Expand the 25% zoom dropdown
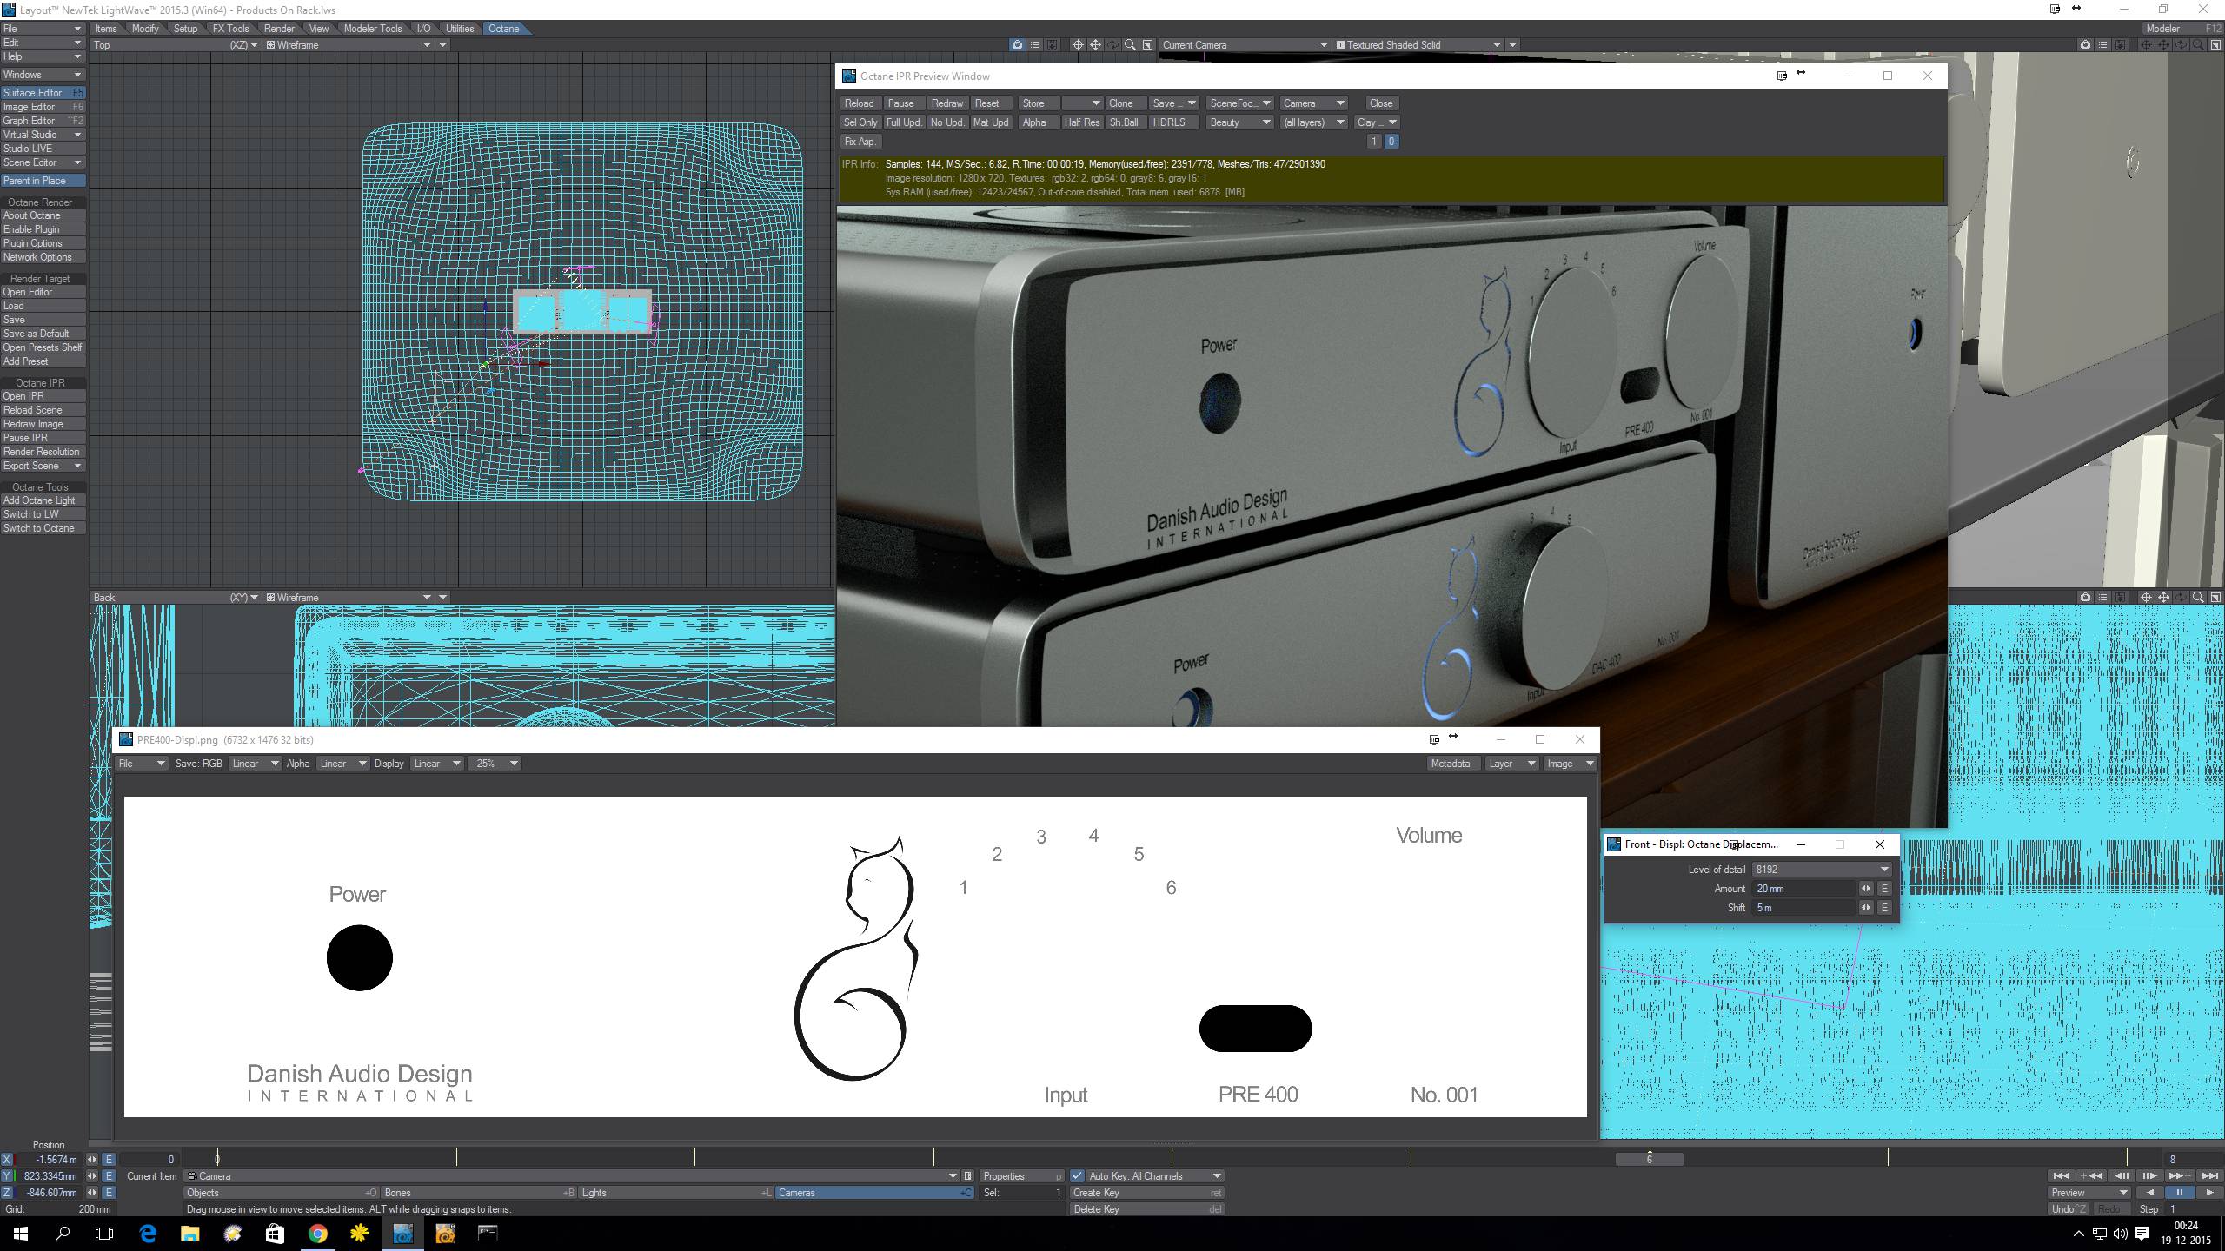This screenshot has height=1251, width=2225. 495,764
